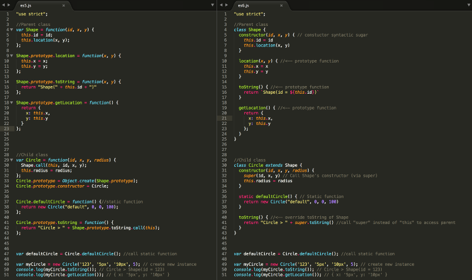Collapse the getLocation function at line 18
Image resolution: width=472 pixels, height=280 pixels.
(11, 103)
